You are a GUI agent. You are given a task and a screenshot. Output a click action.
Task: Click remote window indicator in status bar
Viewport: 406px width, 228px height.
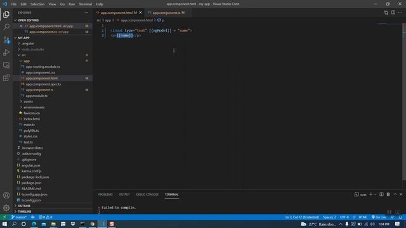point(4,217)
